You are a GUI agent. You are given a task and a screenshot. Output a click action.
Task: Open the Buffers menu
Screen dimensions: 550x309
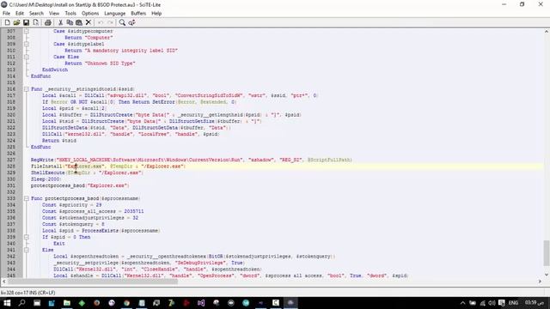138,14
